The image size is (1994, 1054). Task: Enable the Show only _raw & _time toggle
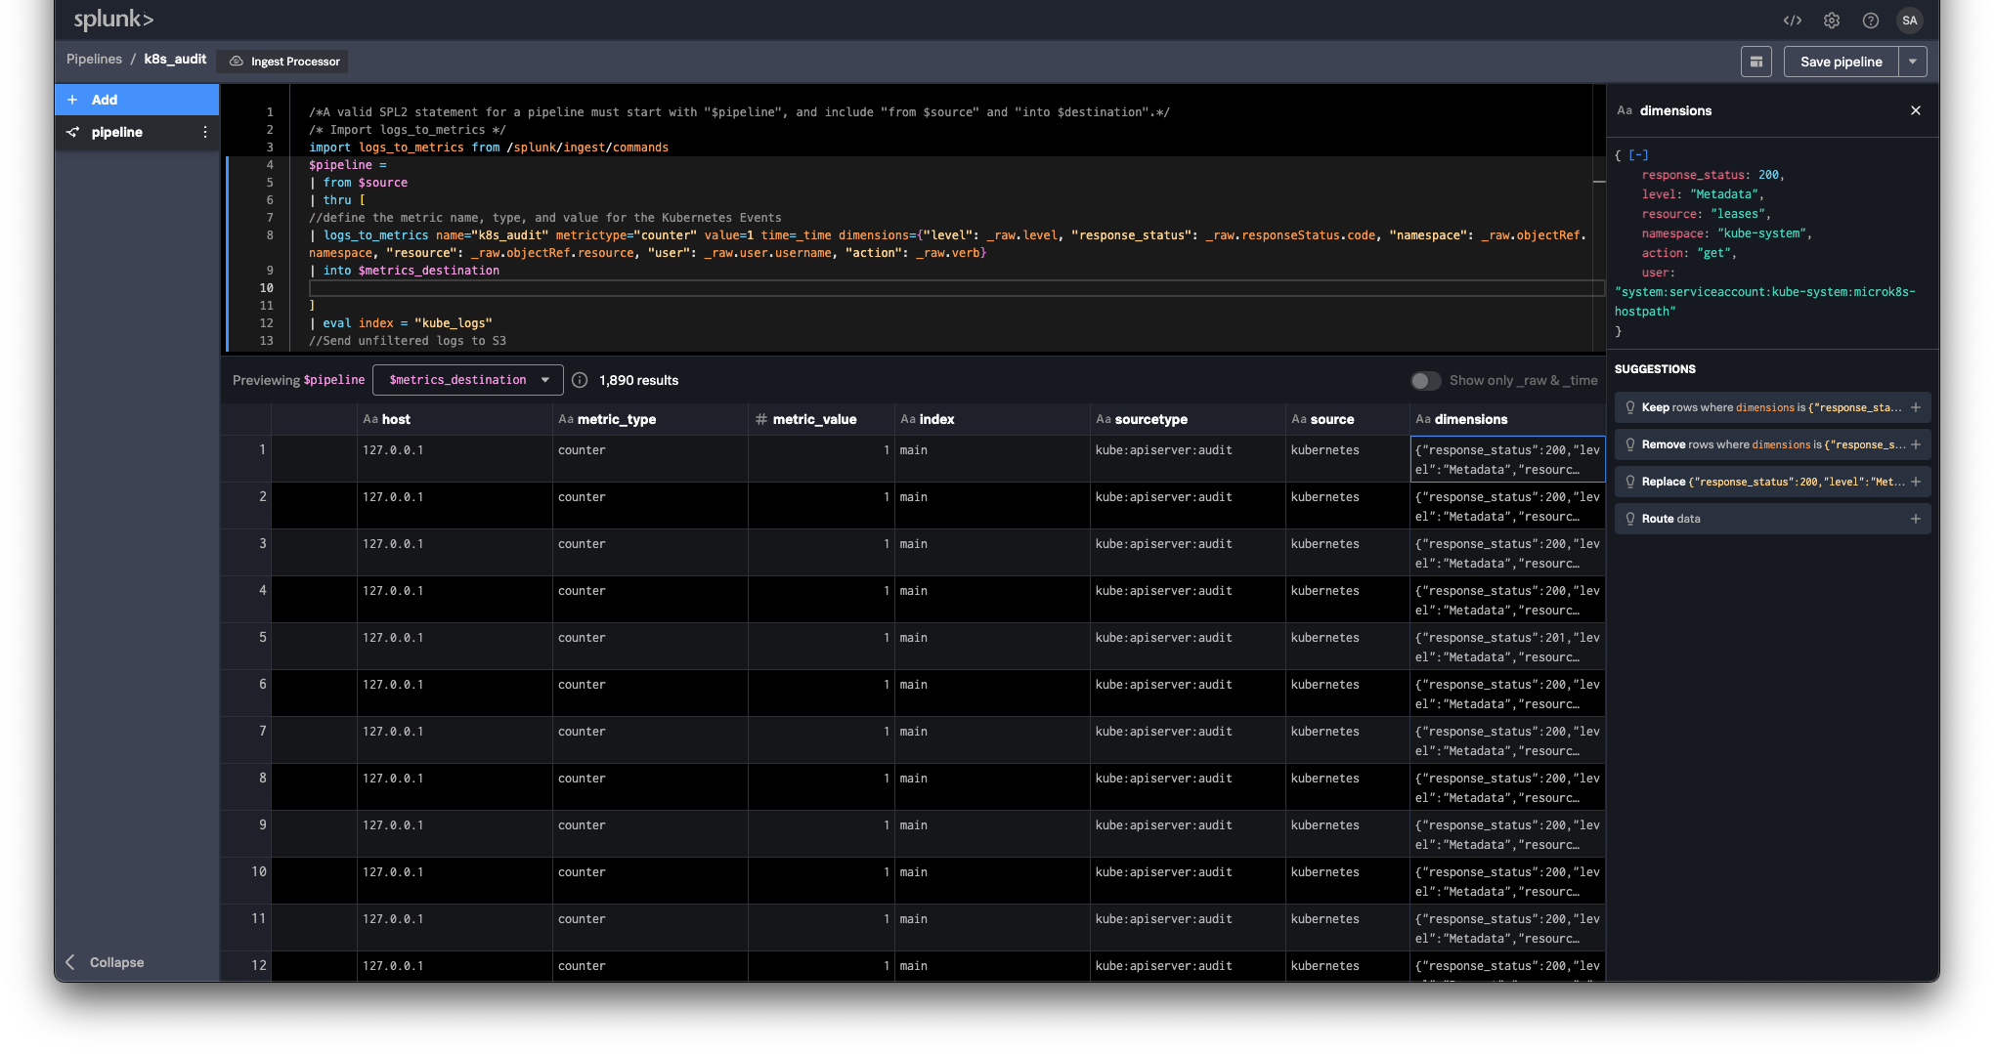pos(1426,381)
